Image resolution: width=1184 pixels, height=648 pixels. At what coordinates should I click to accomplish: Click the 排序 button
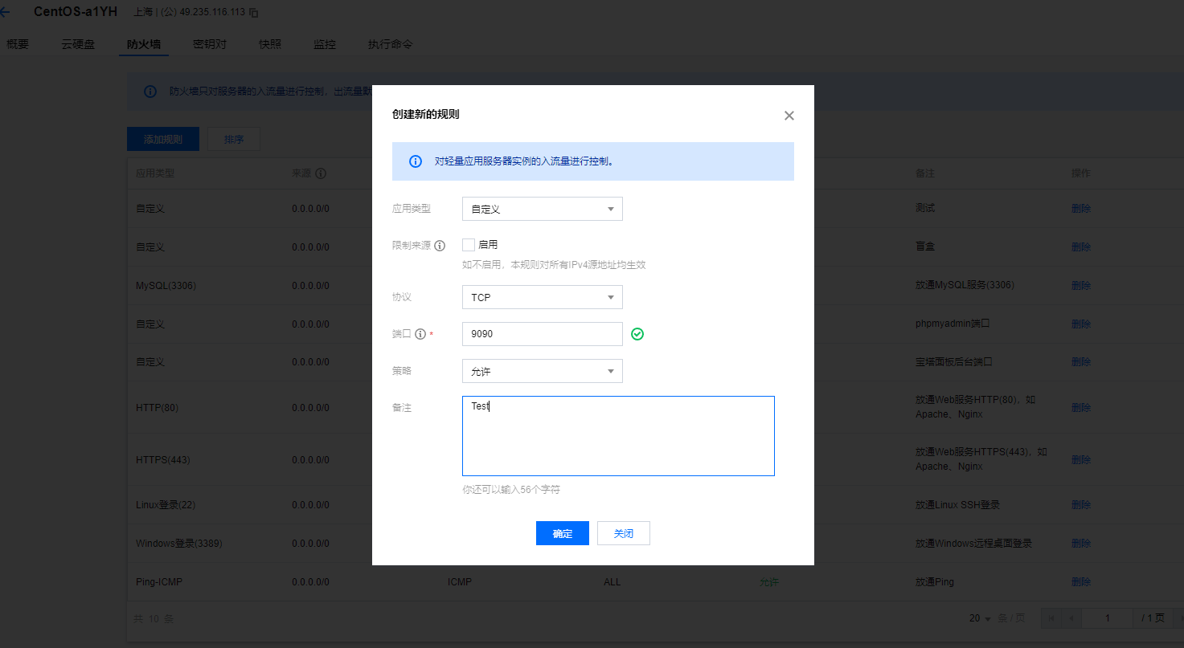pos(234,139)
